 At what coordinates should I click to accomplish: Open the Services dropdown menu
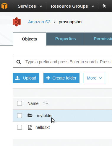30,6
